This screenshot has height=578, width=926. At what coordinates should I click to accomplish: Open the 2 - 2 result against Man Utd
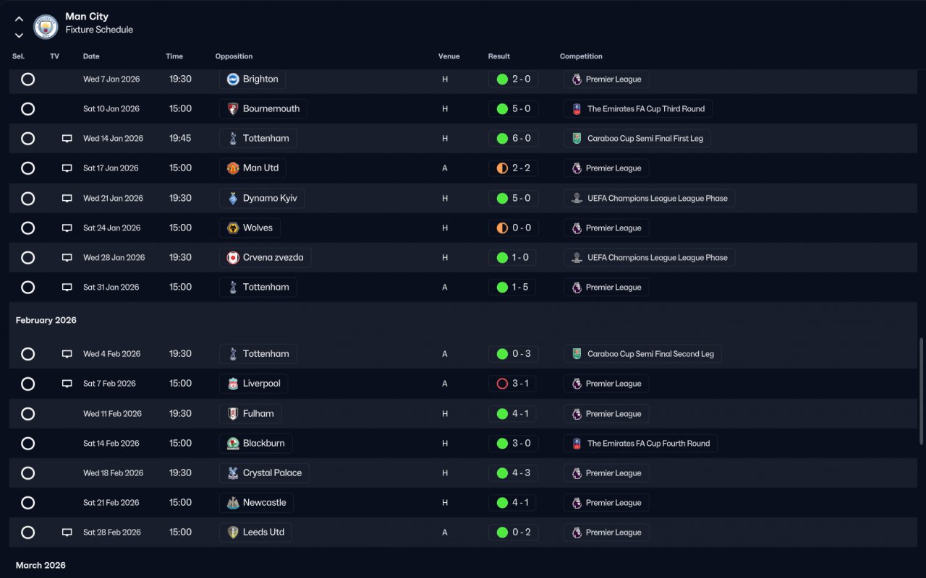point(513,168)
